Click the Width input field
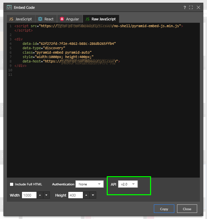 click(x=29, y=195)
